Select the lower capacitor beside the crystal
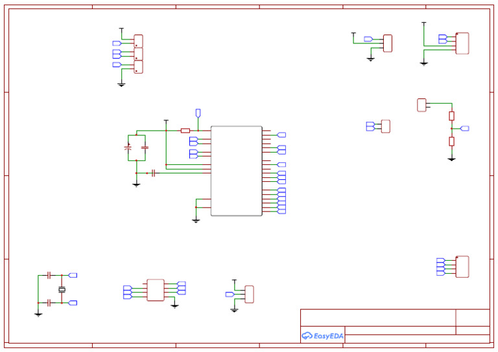This screenshot has width=498, height=352. [x=49, y=303]
